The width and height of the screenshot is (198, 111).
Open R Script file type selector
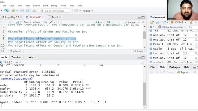pos(140,51)
